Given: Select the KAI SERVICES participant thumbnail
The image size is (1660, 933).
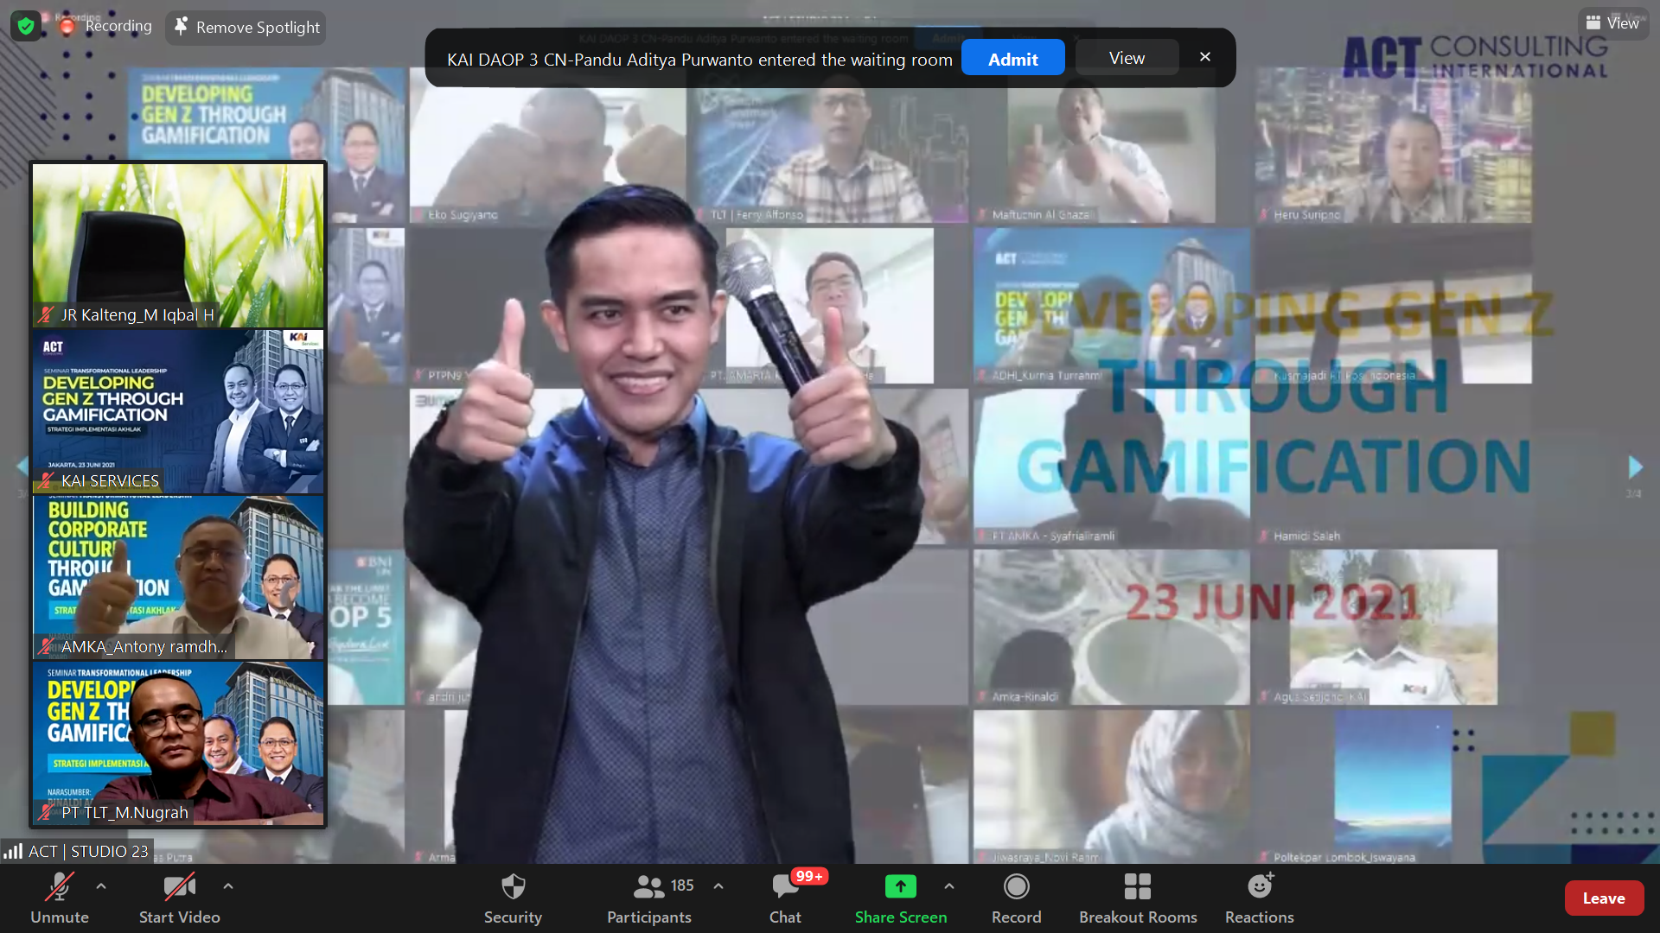Looking at the screenshot, I should [178, 411].
